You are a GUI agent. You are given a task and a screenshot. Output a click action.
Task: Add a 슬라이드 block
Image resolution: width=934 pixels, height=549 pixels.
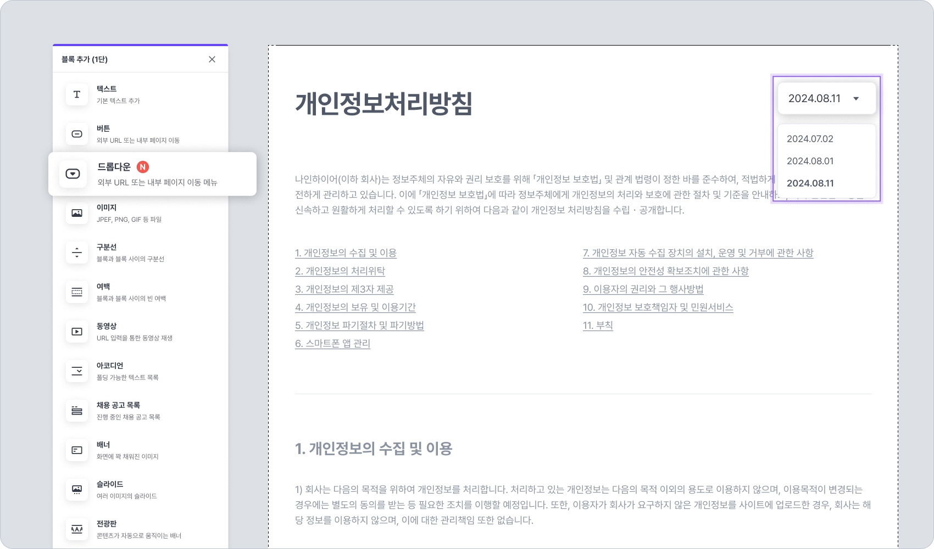tap(141, 490)
